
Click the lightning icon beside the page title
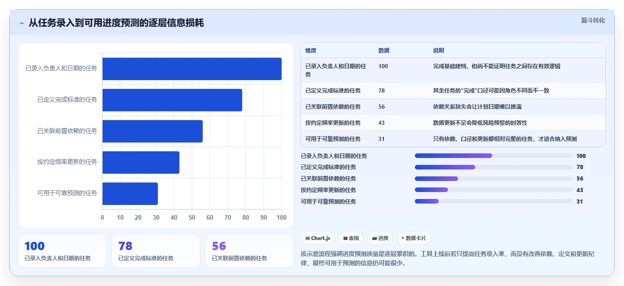click(22, 23)
